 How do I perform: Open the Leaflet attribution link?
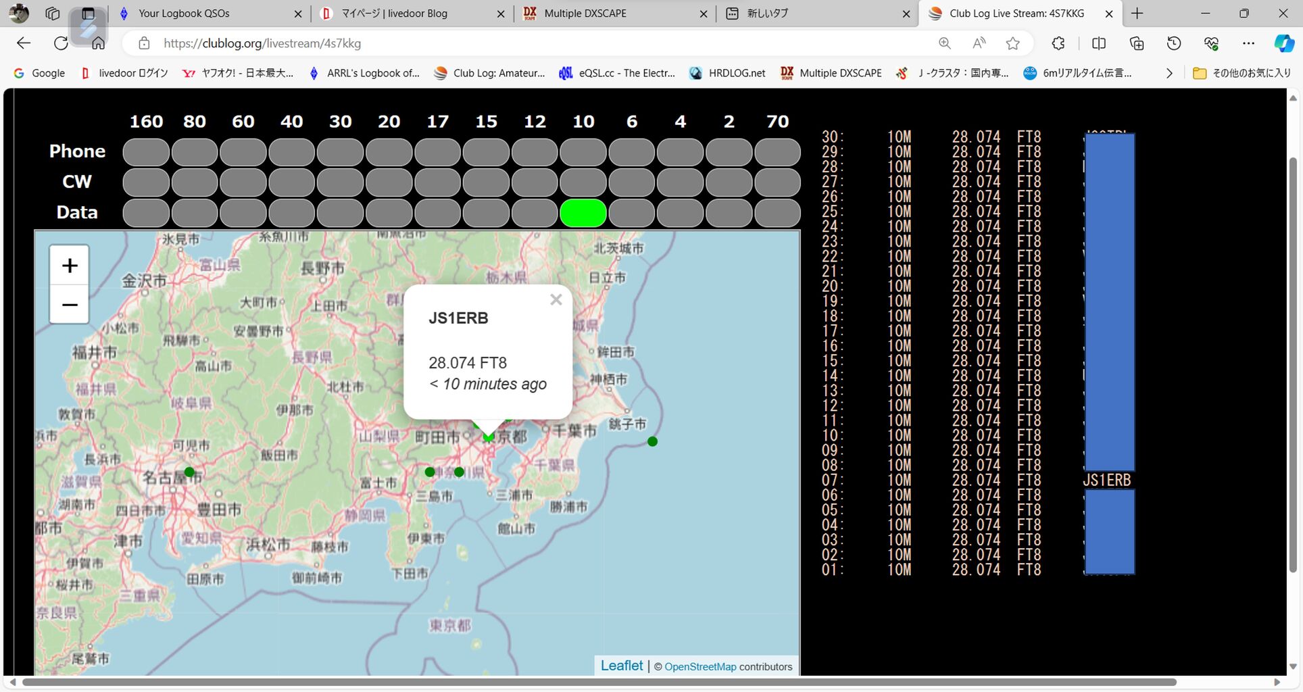622,666
